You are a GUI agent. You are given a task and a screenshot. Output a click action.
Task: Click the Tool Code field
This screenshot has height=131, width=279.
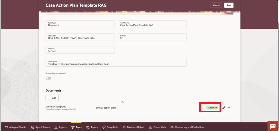[x=80, y=37]
